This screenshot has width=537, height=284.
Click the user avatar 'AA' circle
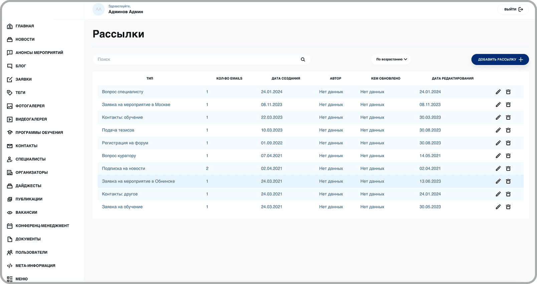[99, 9]
